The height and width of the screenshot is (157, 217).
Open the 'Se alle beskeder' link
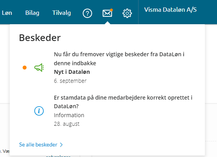38,145
